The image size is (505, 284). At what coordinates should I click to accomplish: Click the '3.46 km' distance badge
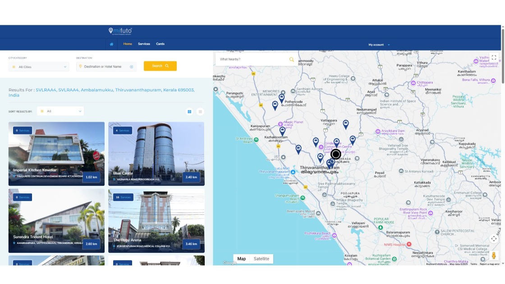click(x=191, y=244)
